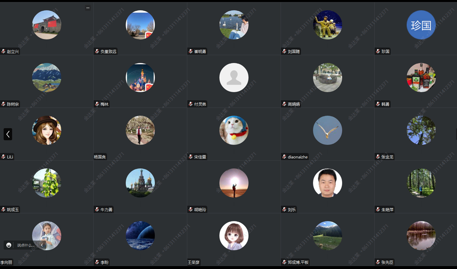The height and width of the screenshot is (269, 457).
Task: Select the blue 珍国 initials avatar
Action: click(421, 25)
